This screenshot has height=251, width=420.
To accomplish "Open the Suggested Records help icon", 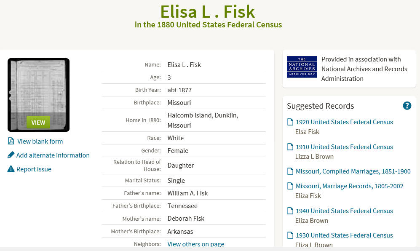I will pyautogui.click(x=407, y=106).
